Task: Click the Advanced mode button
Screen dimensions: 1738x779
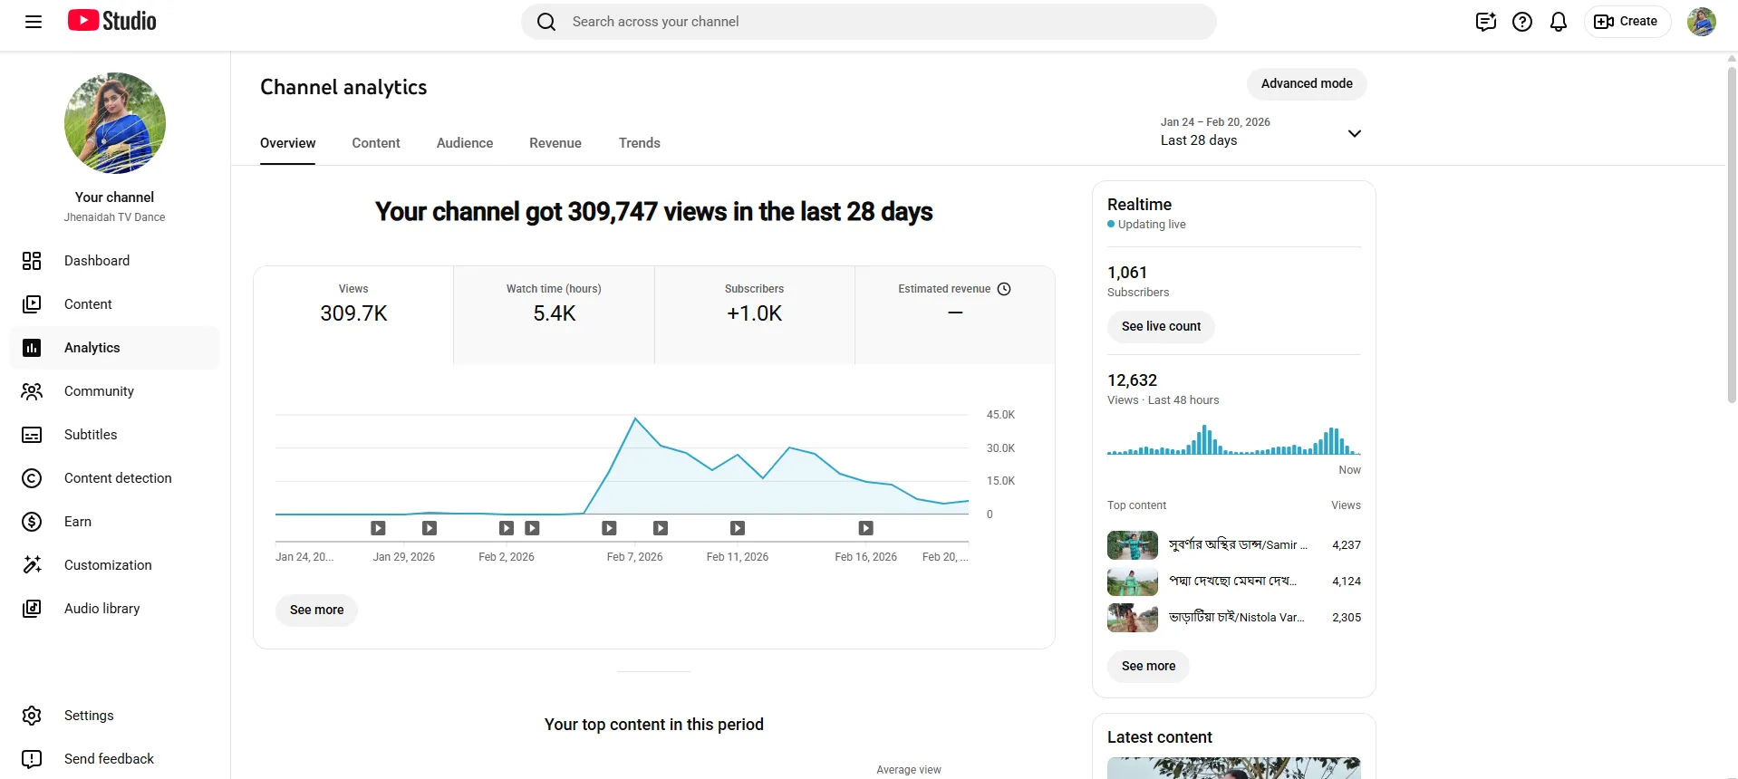Action: point(1307,83)
